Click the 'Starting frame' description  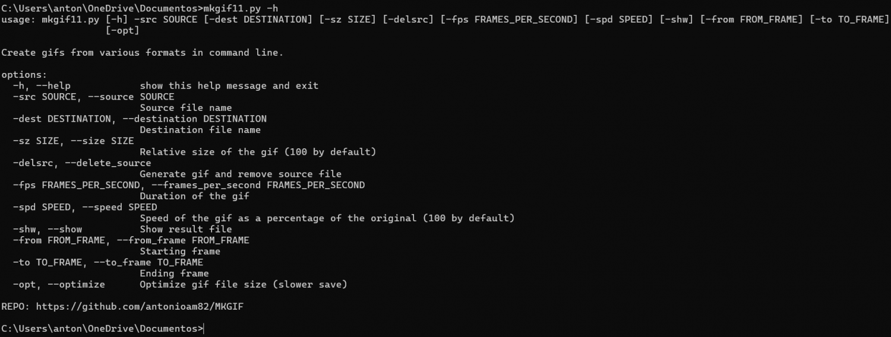180,252
